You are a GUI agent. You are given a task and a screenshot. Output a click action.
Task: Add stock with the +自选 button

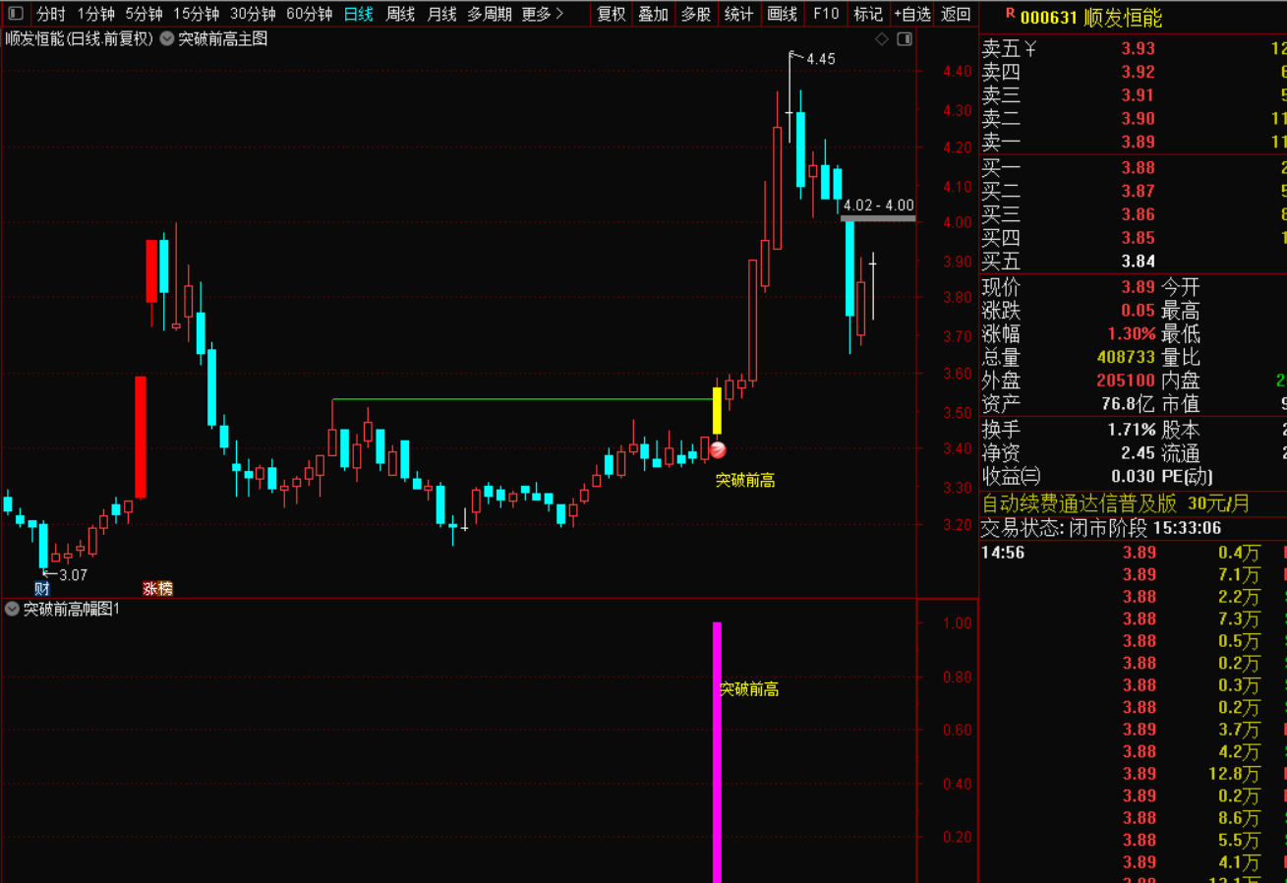(911, 14)
